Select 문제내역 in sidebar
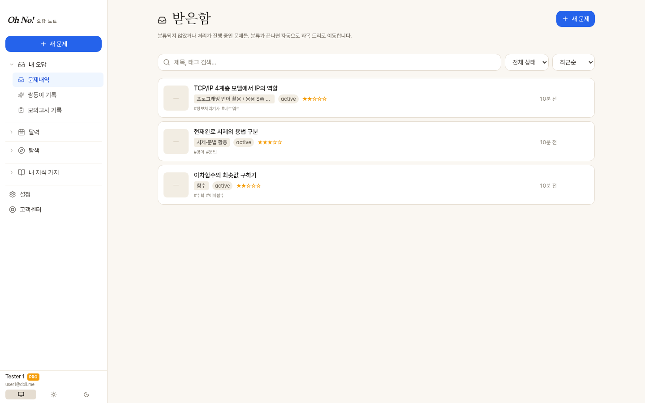Screen dimensions: 645x403 [x=58, y=80]
